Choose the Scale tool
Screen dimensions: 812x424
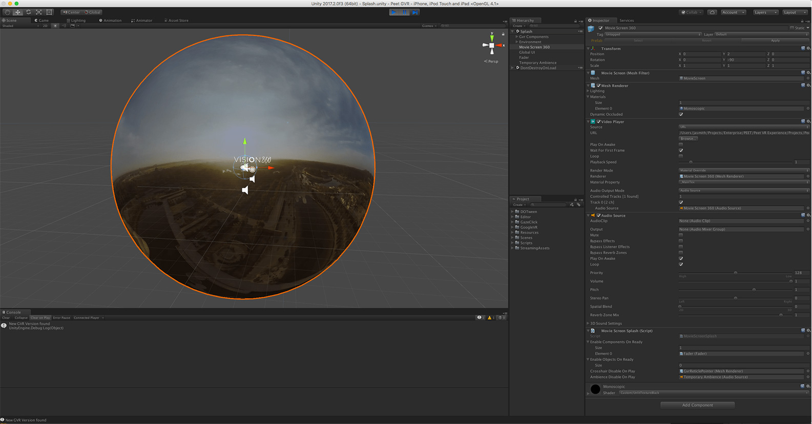click(39, 12)
